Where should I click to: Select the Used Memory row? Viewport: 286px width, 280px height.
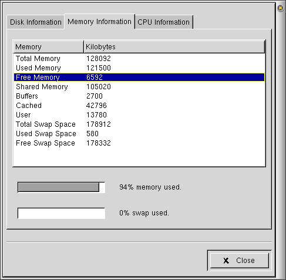point(139,68)
